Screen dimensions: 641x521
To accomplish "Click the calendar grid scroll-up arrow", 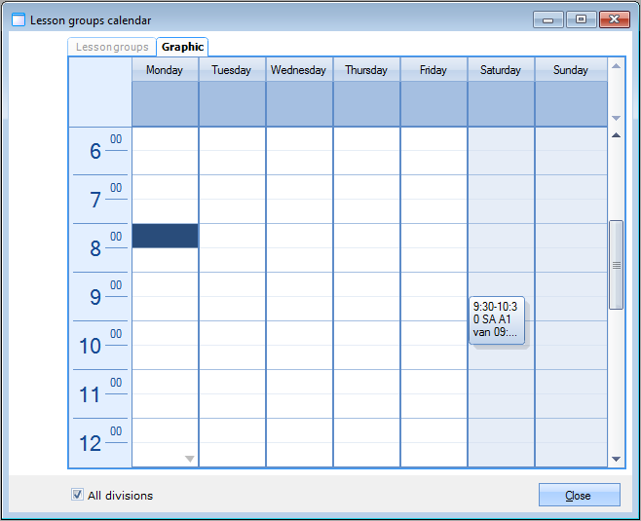I will (616, 135).
